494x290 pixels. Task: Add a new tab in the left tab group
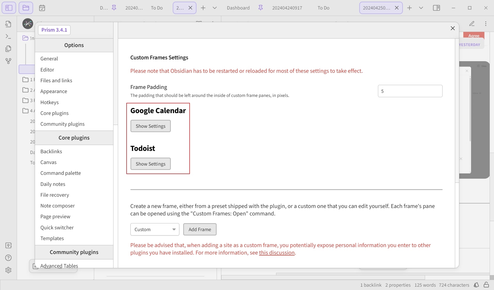pos(203,8)
